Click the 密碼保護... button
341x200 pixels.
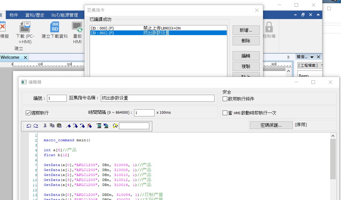click(x=271, y=125)
